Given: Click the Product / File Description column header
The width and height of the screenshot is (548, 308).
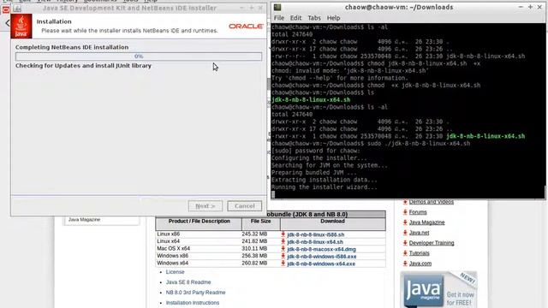Looking at the screenshot, I should (x=199, y=224).
